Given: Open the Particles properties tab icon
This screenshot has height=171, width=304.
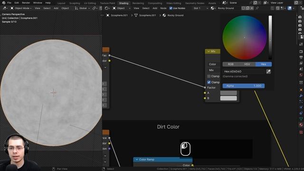Looking at the screenshot, I should 301,101.
